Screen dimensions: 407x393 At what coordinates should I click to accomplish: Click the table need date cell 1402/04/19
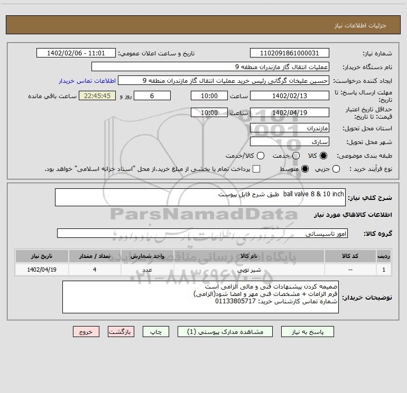click(42, 270)
